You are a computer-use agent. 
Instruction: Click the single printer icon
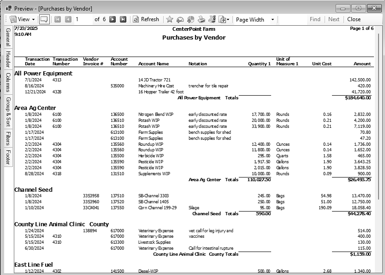(x=201, y=19)
